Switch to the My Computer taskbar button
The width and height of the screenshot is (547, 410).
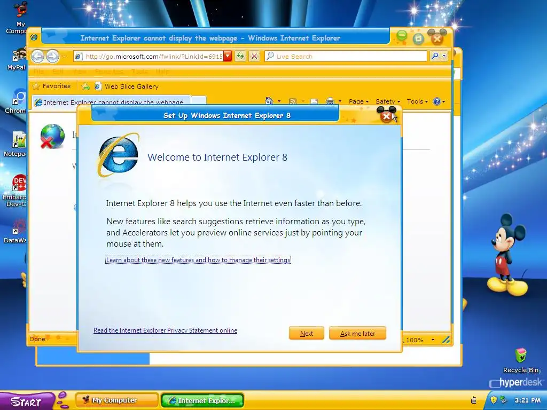tap(116, 400)
